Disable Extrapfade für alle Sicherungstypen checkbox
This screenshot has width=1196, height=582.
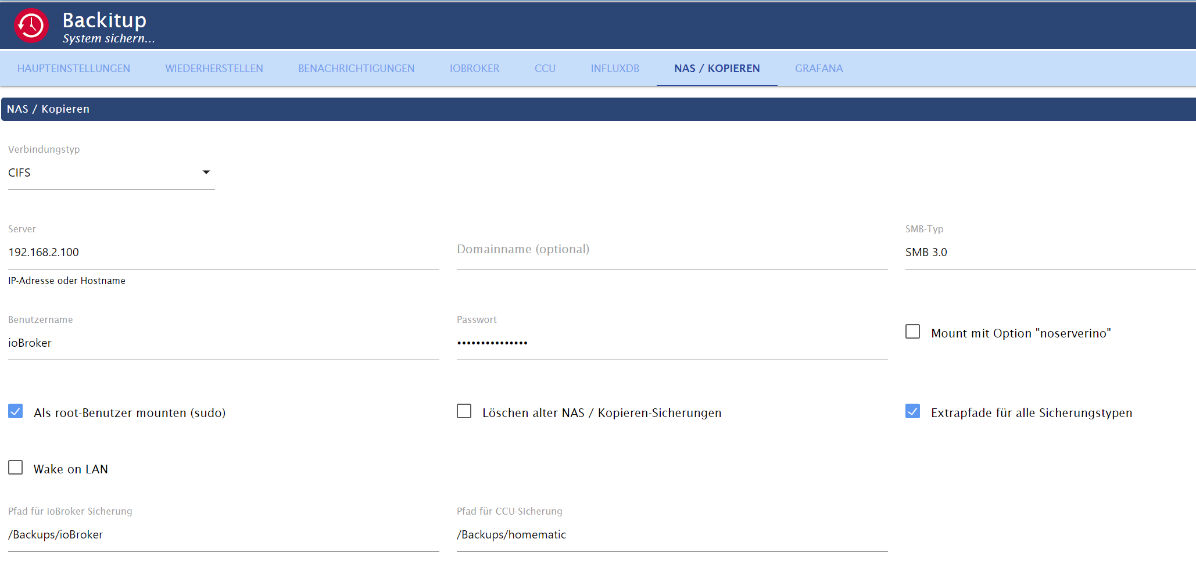pos(913,411)
